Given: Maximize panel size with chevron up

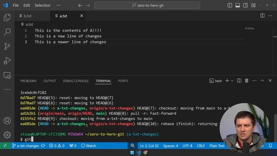Looking at the screenshot, I should [262, 81].
